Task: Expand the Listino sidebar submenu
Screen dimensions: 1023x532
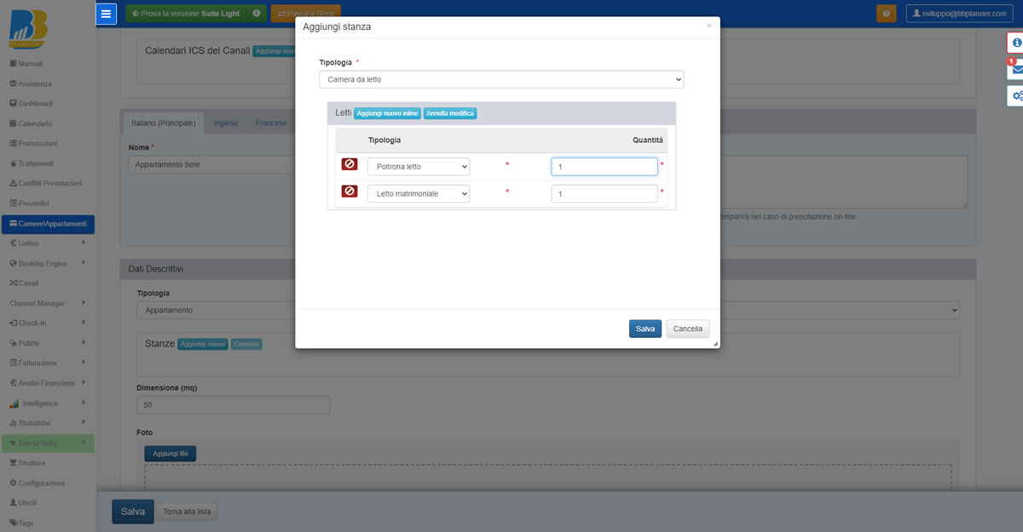Action: [47, 243]
